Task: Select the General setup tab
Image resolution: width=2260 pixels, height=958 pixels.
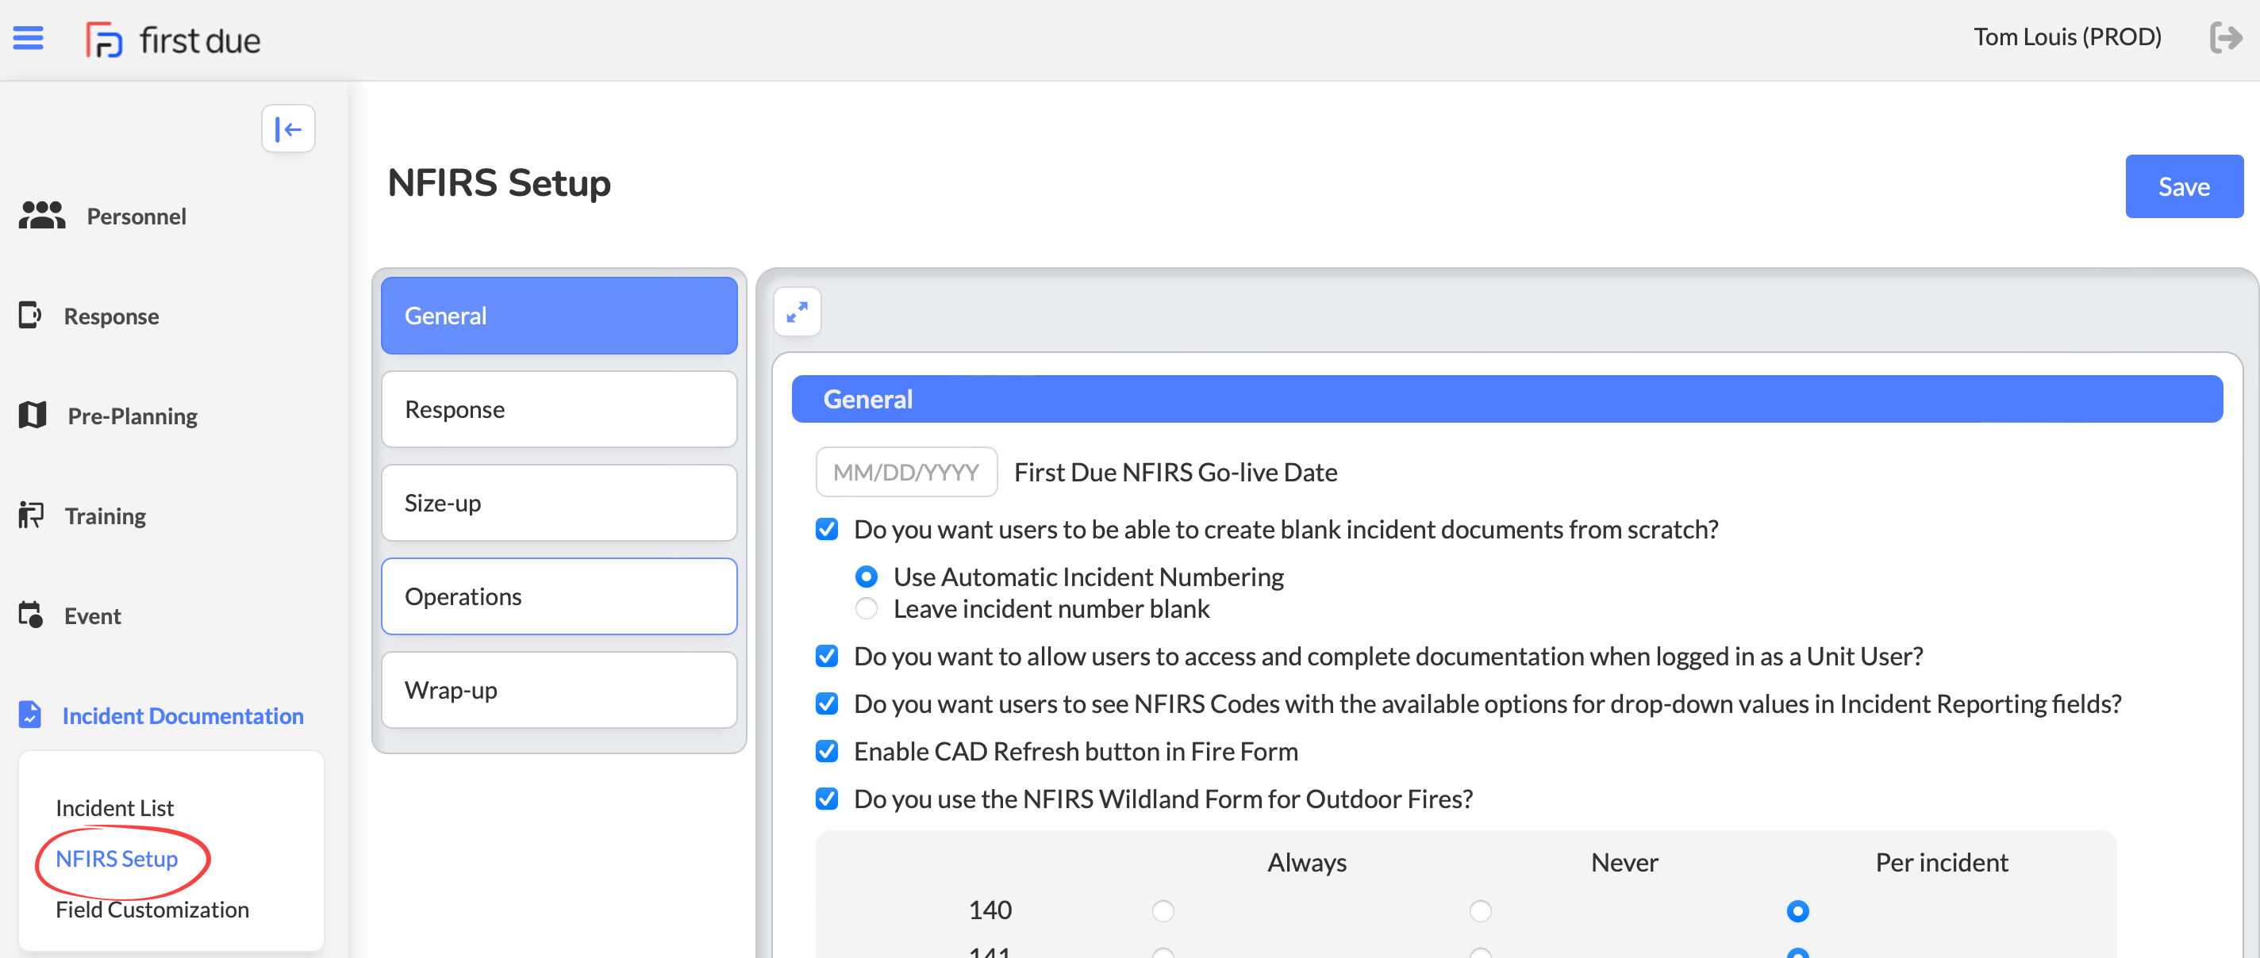Action: tap(559, 316)
